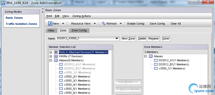Switch to the Zone Config tab

tap(79, 30)
